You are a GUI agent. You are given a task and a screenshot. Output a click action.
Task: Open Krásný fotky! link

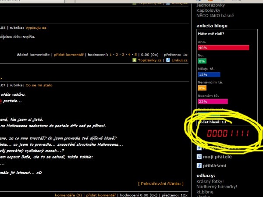pos(210,181)
